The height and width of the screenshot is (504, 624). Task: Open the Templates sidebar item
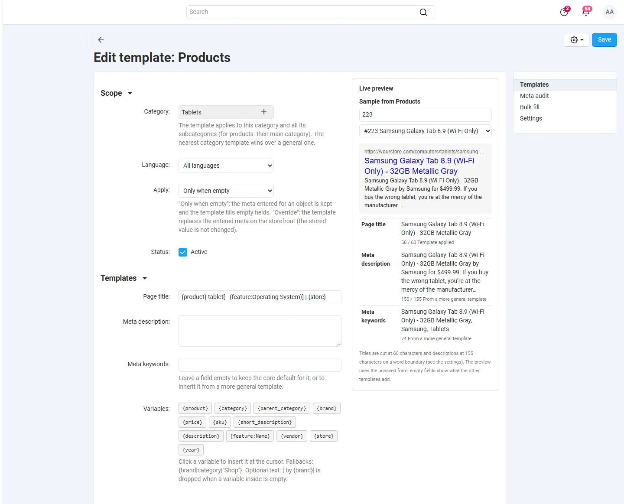click(565, 85)
